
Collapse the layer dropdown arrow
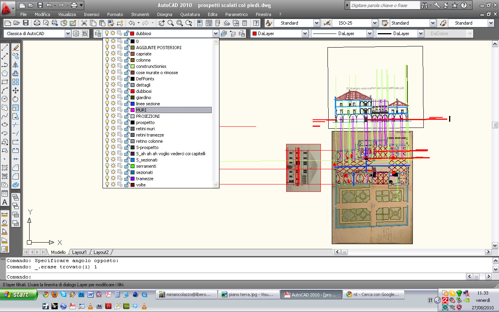coord(216,34)
